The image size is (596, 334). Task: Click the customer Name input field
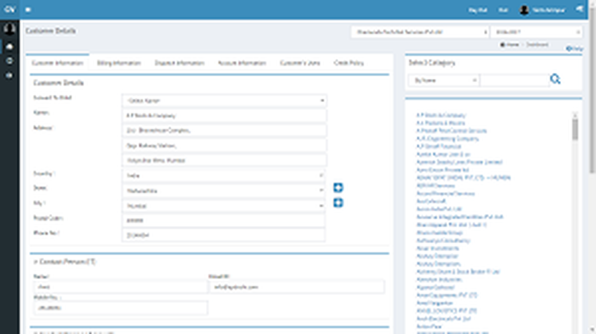[224, 115]
